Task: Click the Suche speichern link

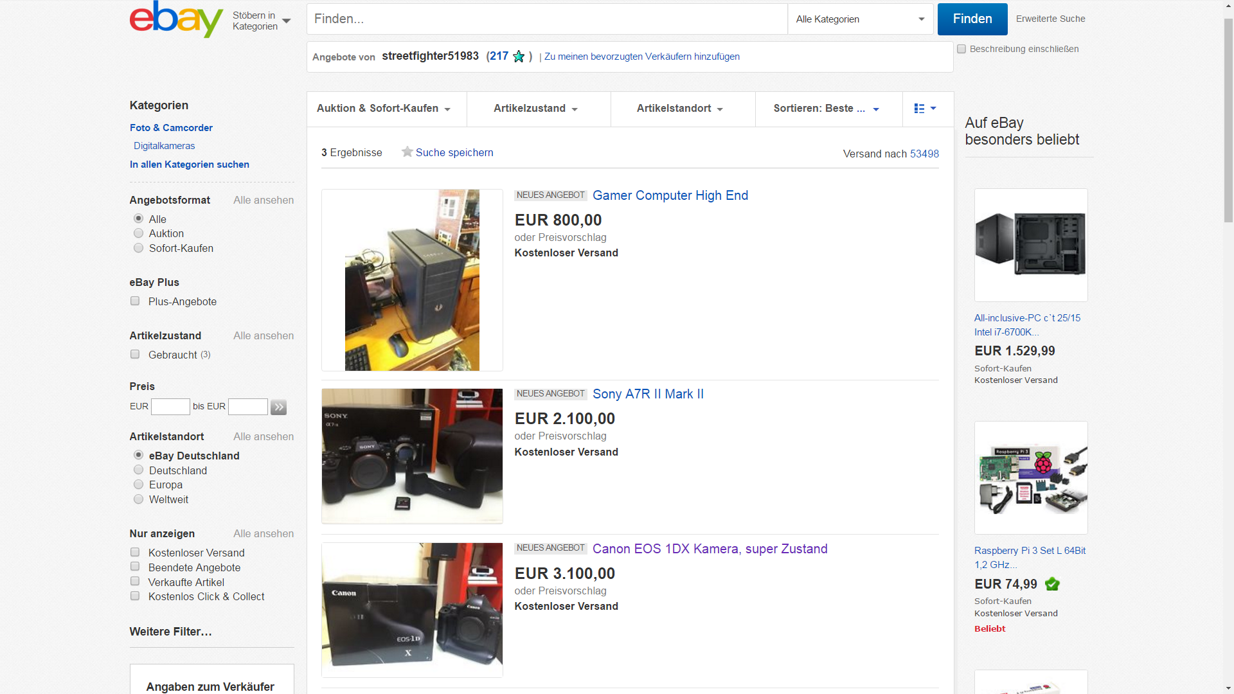Action: 454,152
